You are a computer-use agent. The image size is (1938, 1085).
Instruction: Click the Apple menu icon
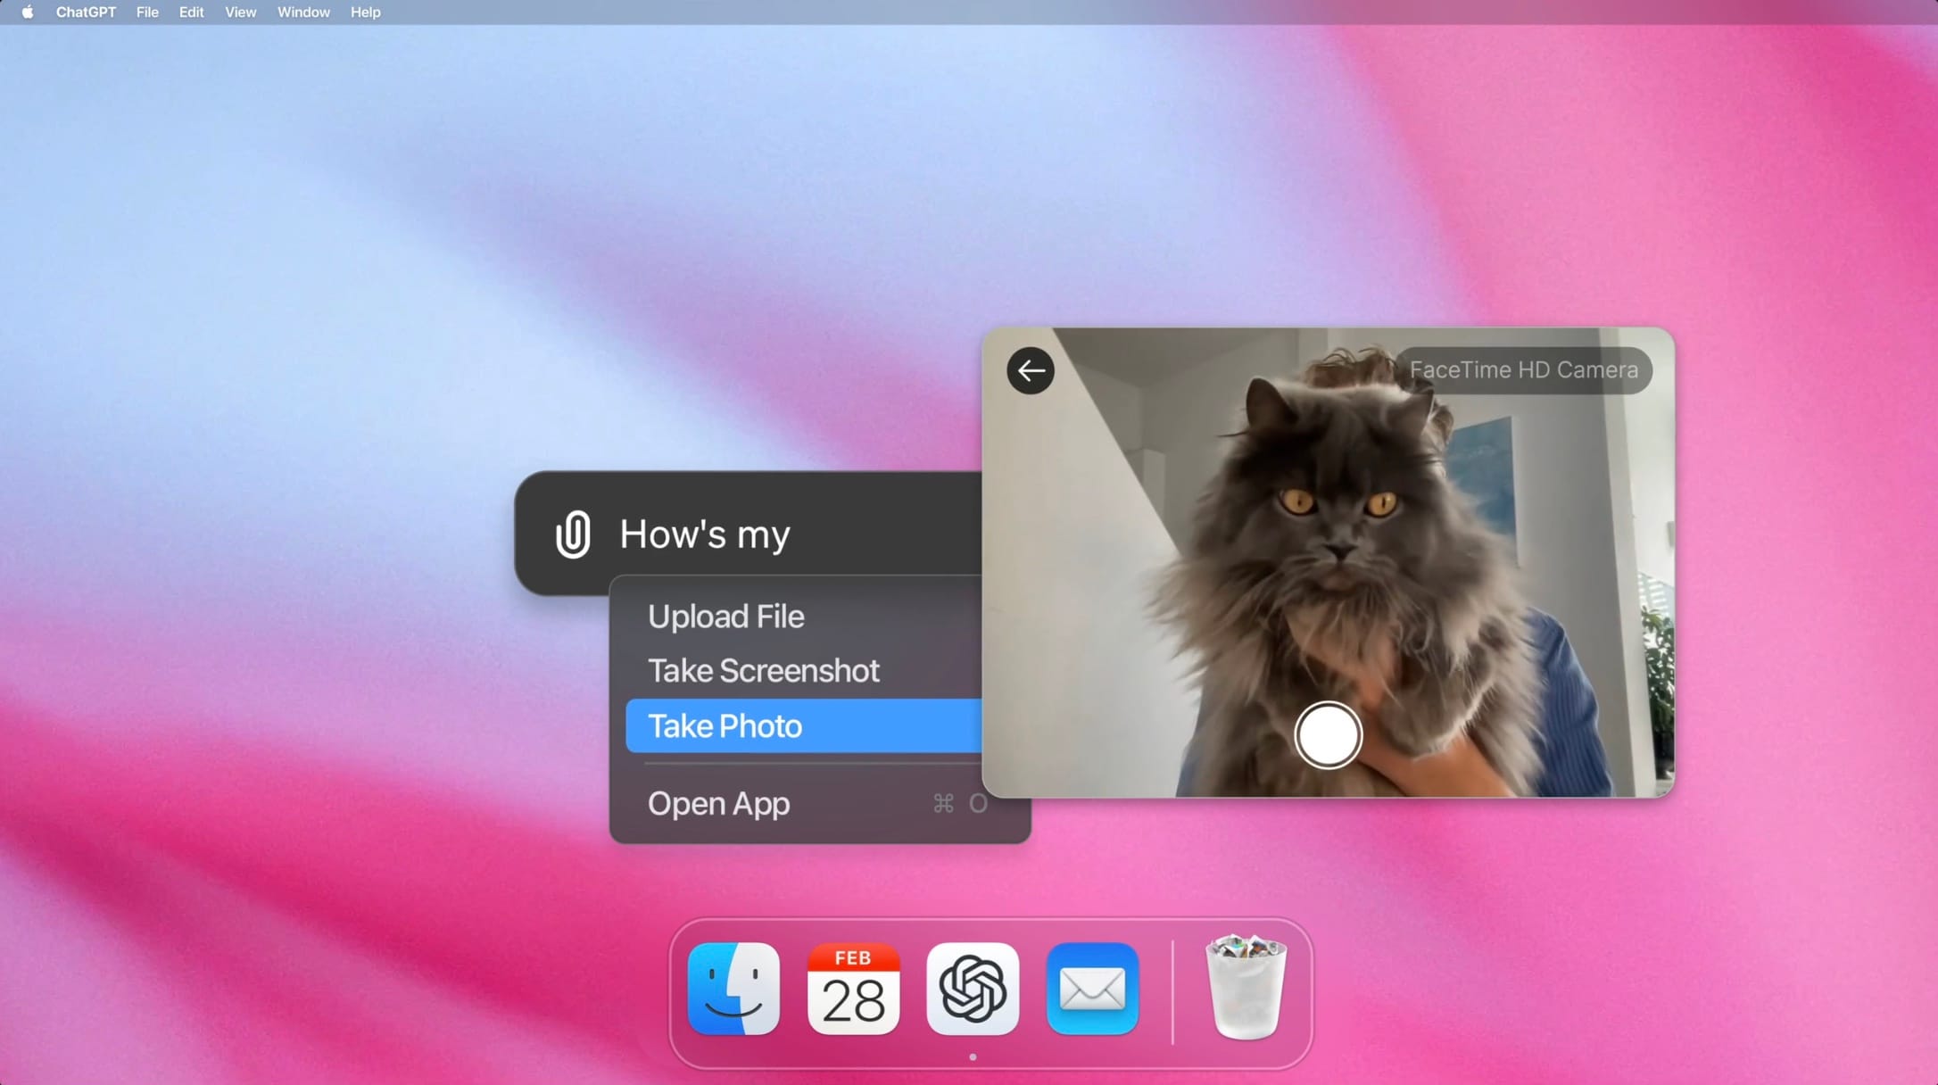tap(26, 12)
